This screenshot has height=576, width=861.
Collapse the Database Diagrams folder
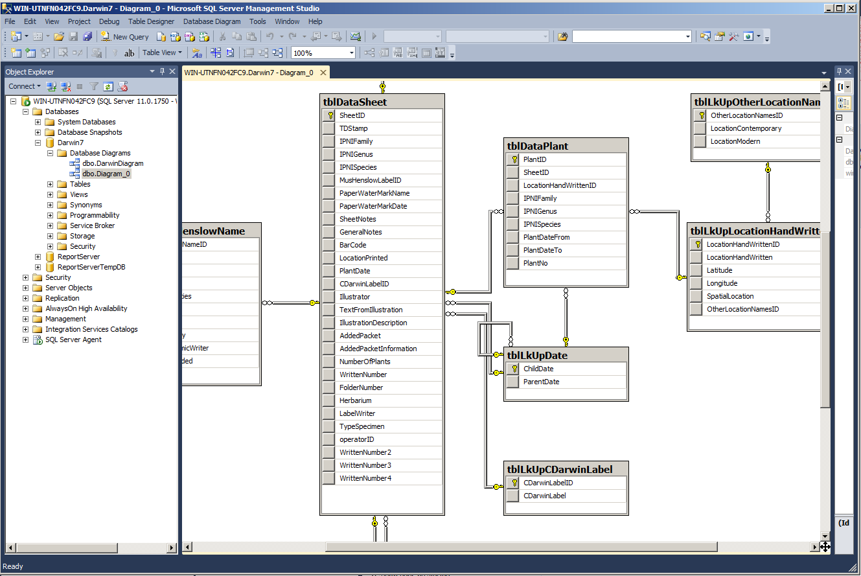pos(51,153)
